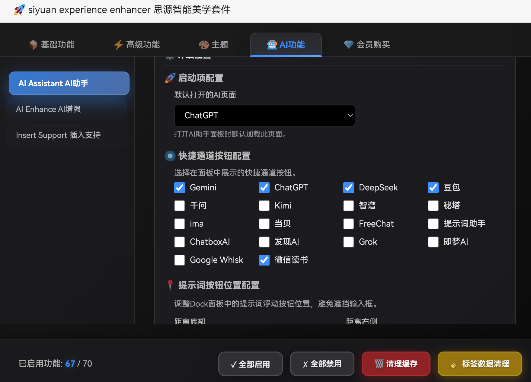Tick the ChatboxAI checkbox
This screenshot has width=531, height=382.
[180, 242]
